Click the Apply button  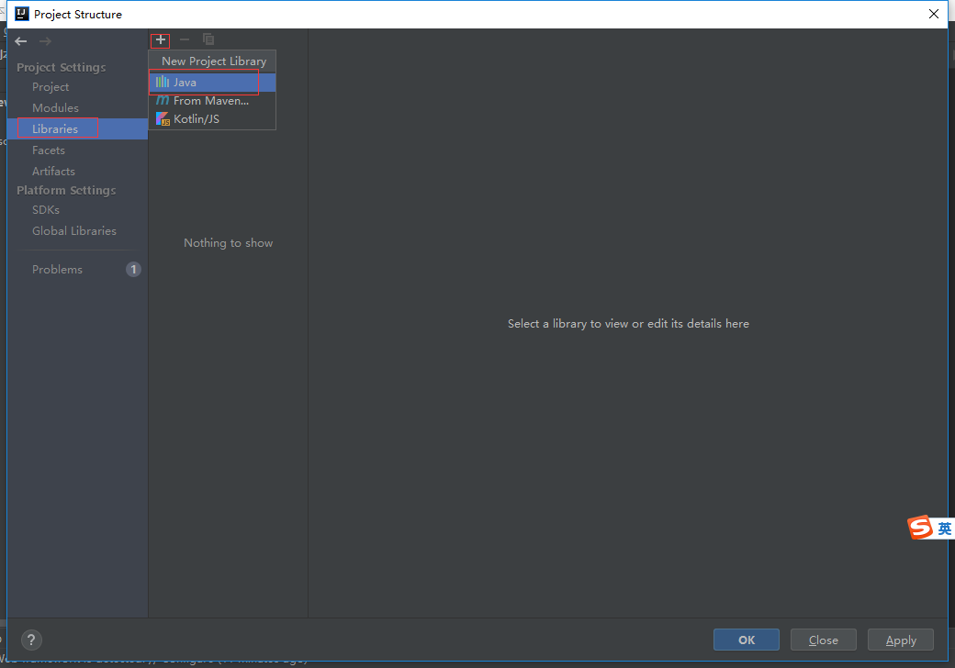coord(901,640)
